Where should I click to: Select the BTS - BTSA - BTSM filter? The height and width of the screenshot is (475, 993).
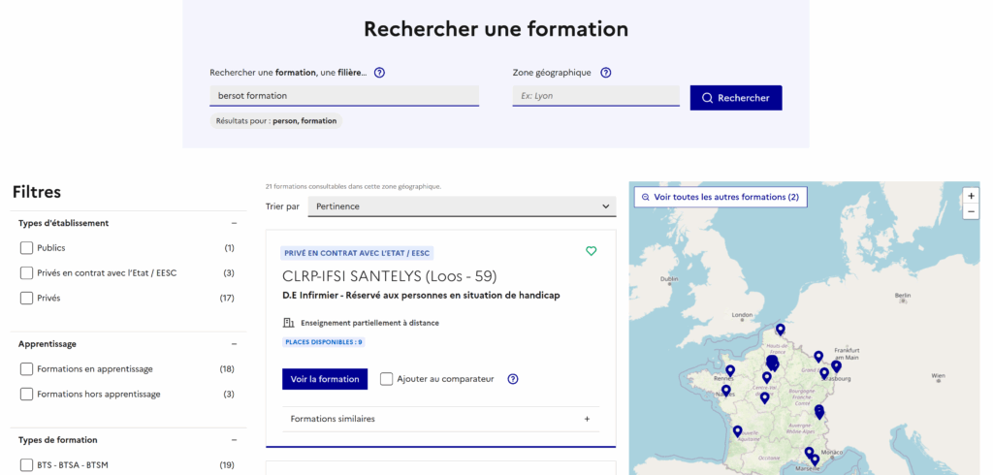(x=27, y=465)
